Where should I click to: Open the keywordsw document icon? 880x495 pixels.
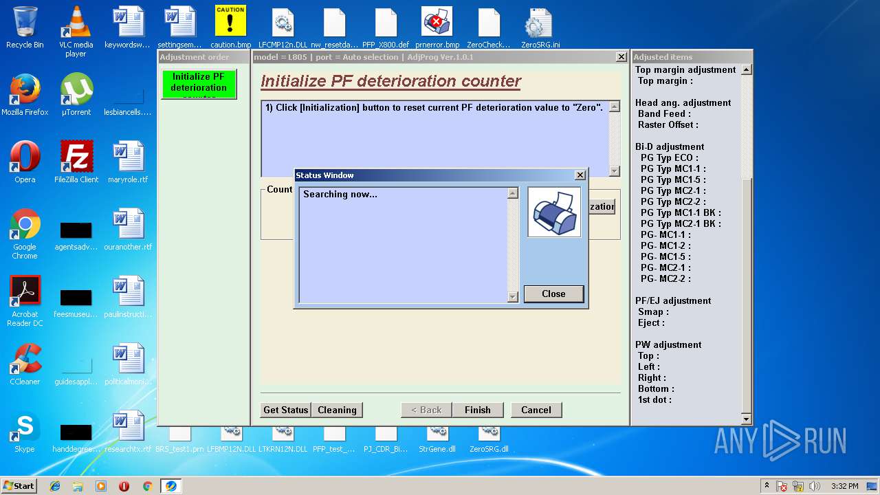128,27
